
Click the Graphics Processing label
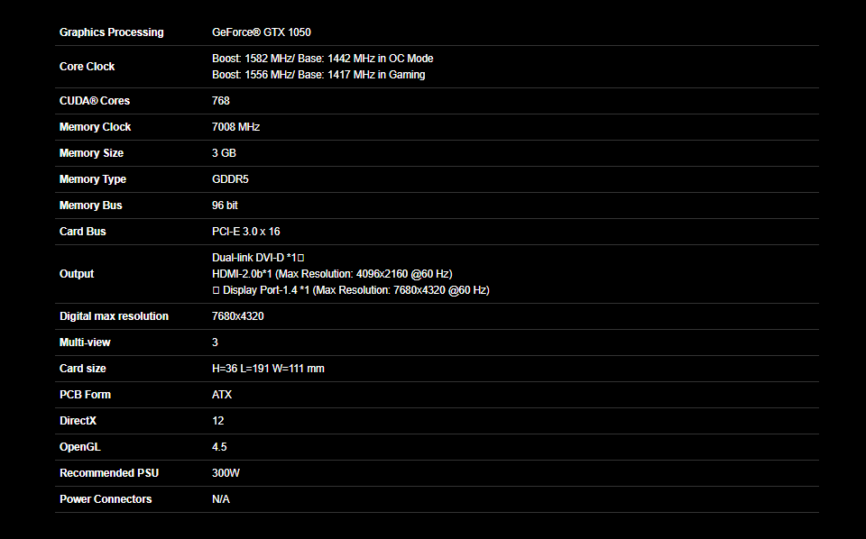[112, 32]
